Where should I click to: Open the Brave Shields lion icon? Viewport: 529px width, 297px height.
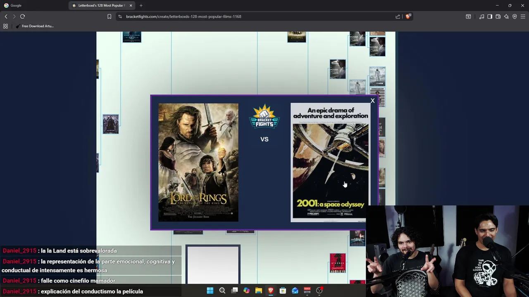[x=408, y=16]
